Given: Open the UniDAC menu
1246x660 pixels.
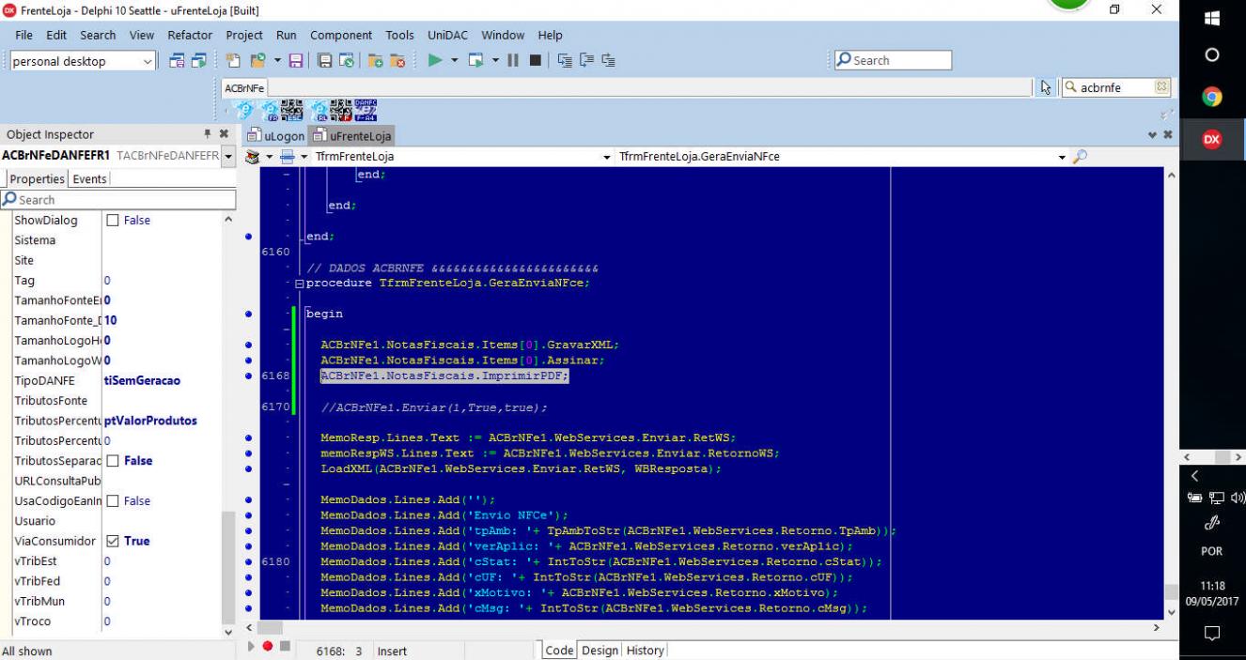Looking at the screenshot, I should [448, 35].
